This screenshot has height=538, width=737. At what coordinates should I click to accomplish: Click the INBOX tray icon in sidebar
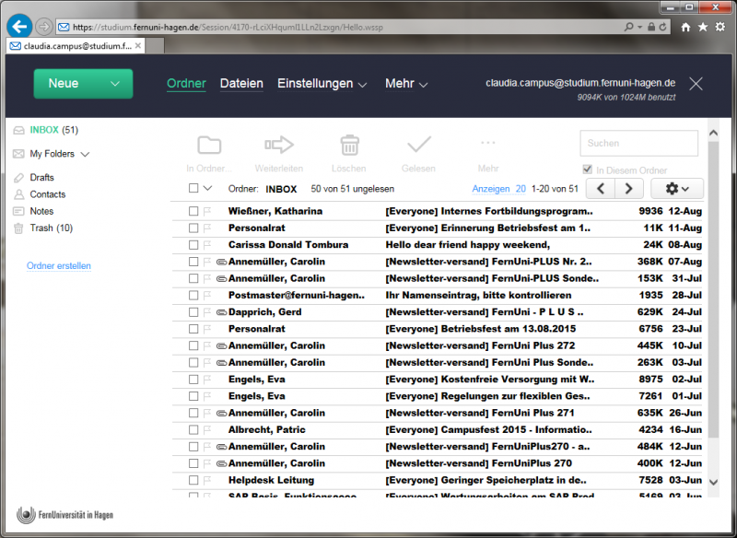coord(18,130)
